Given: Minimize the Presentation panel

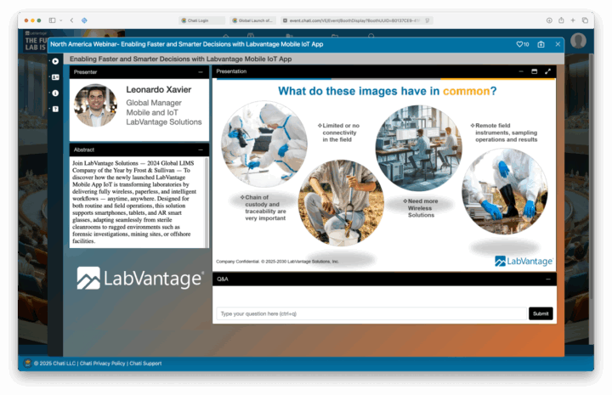Looking at the screenshot, I should point(523,71).
